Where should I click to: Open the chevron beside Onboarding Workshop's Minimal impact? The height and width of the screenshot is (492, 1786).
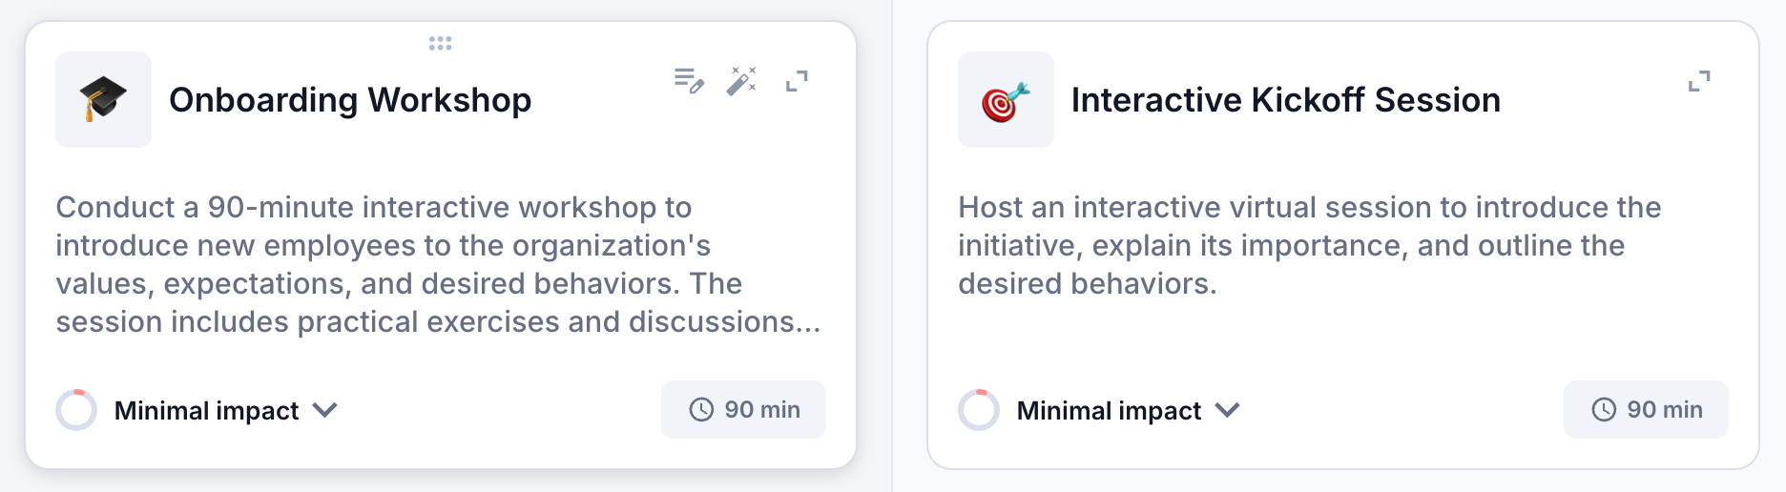tap(325, 410)
